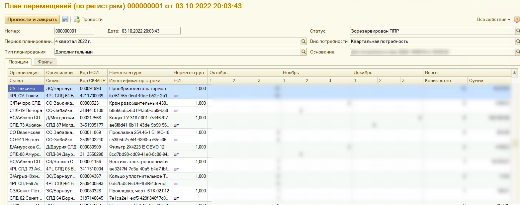The width and height of the screenshot is (520, 205).
Task: Click the table scrollbar up arrow
Action: click(515, 73)
